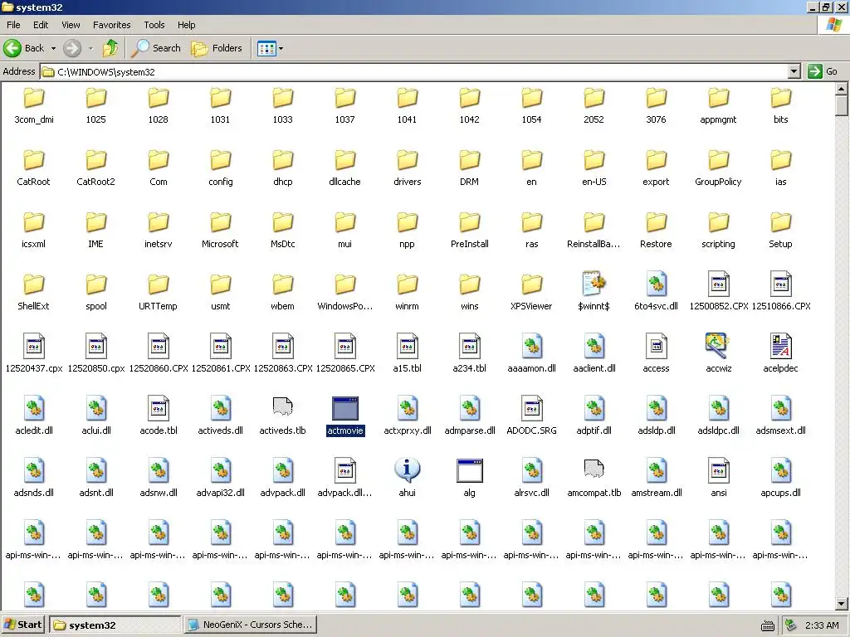
Task: Select the alg application icon
Action: (470, 471)
